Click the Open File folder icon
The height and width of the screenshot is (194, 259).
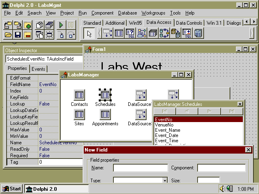tap(8, 35)
